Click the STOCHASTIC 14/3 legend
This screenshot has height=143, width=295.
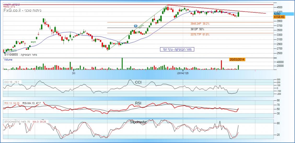(17, 121)
